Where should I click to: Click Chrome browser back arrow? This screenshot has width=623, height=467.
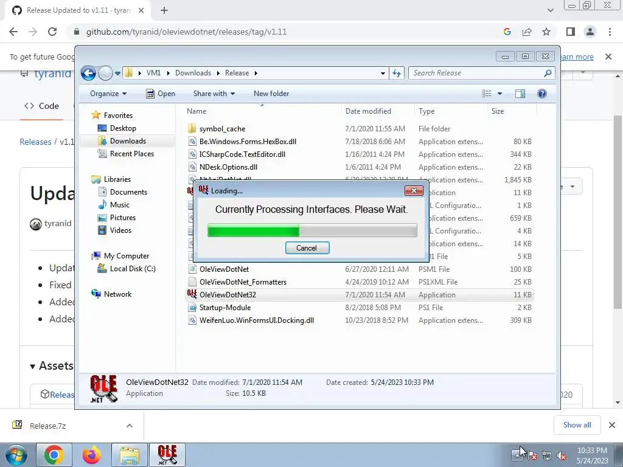(13, 32)
